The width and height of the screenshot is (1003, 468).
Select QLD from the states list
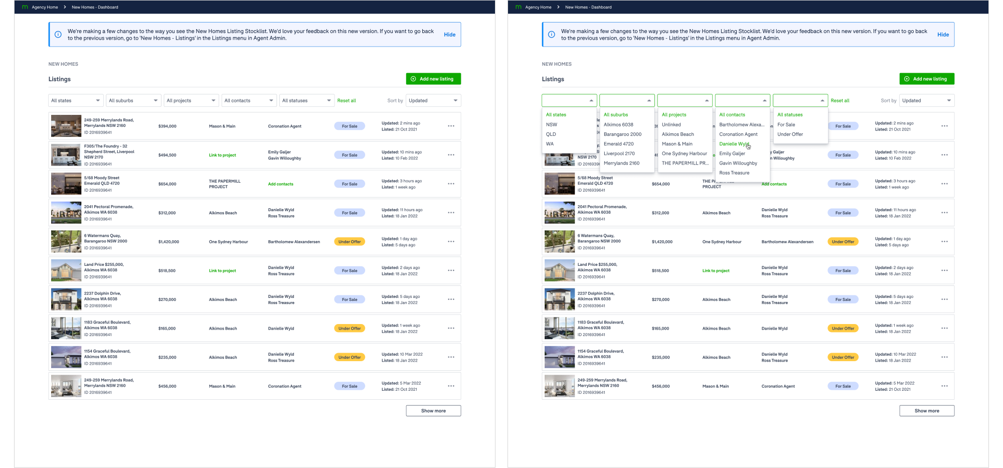[551, 134]
